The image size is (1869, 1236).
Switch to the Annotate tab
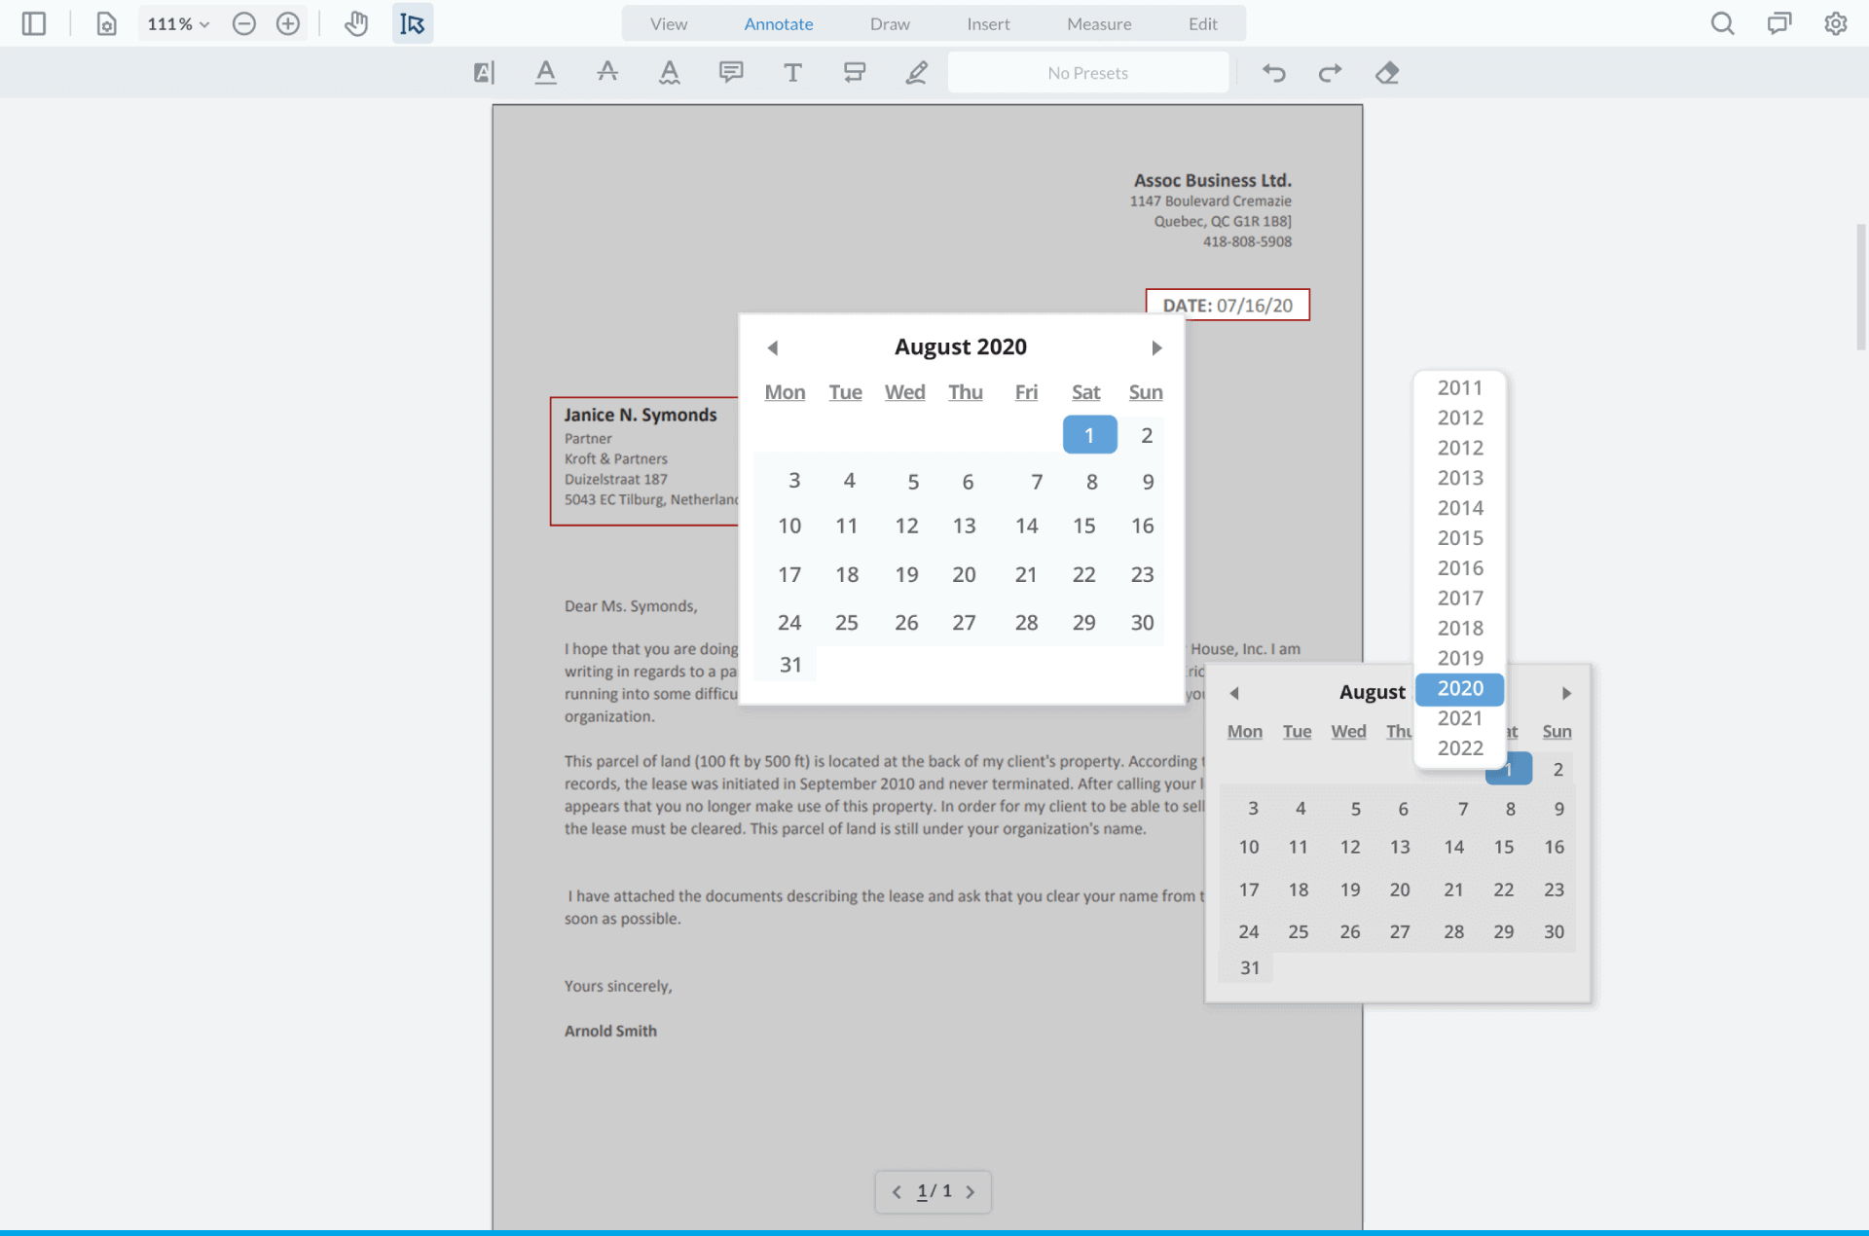click(779, 23)
